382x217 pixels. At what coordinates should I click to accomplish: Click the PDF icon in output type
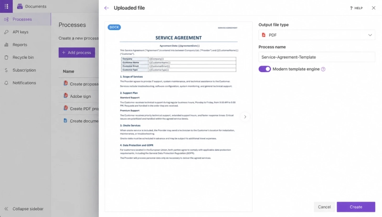click(x=264, y=35)
